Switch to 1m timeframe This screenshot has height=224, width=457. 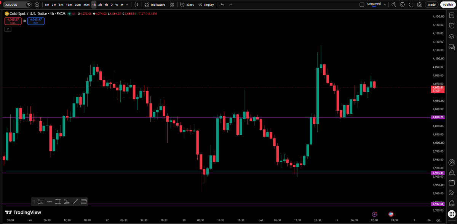(47, 5)
